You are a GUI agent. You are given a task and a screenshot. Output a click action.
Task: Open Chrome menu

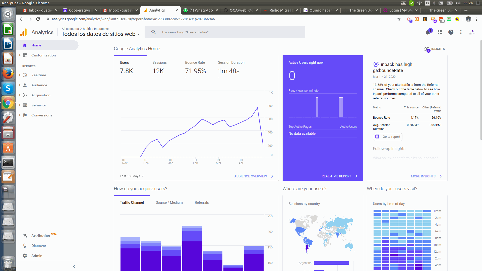[x=476, y=19]
